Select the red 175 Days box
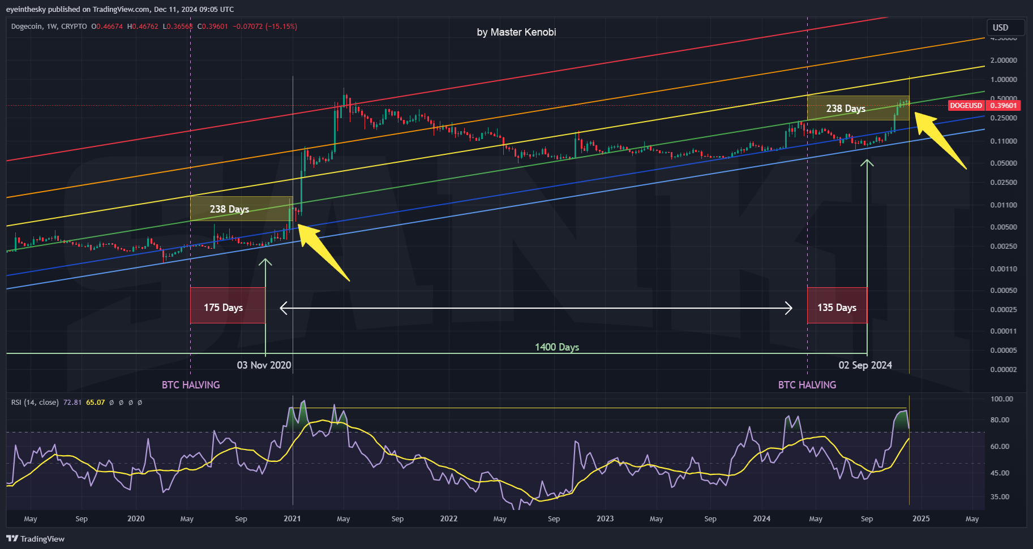Viewport: 1033px width, 549px height. (x=228, y=305)
